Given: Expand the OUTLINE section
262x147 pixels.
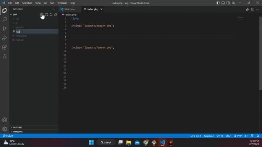Looking at the screenshot, I should click(34, 127).
